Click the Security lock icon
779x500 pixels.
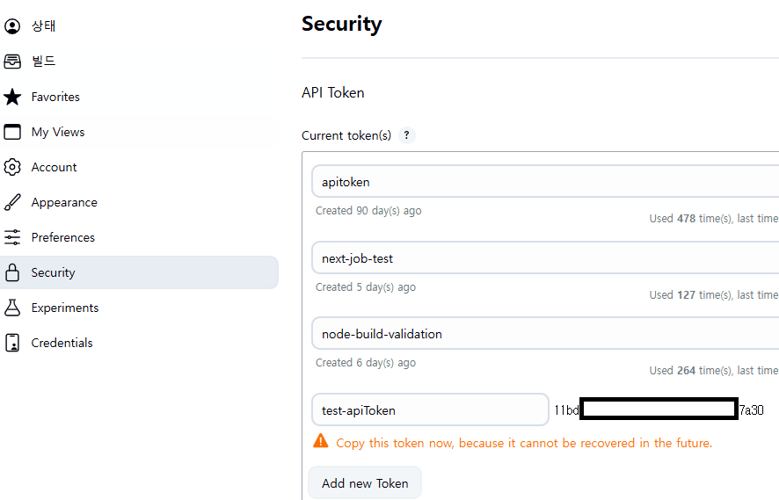click(12, 272)
